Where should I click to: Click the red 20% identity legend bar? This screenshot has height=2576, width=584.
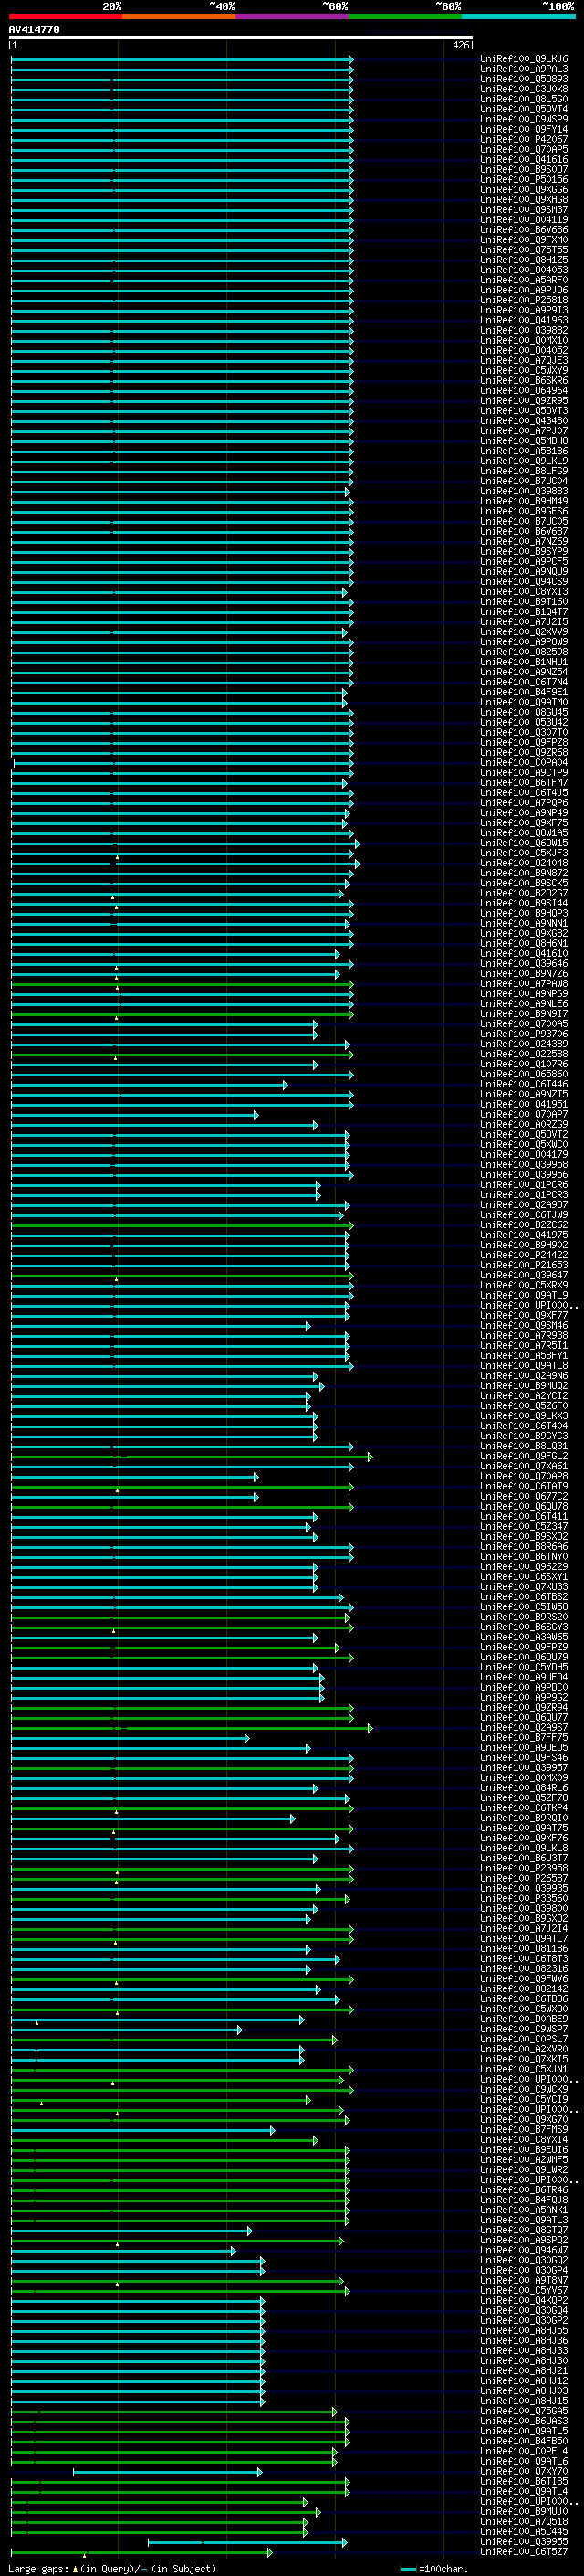pyautogui.click(x=65, y=16)
